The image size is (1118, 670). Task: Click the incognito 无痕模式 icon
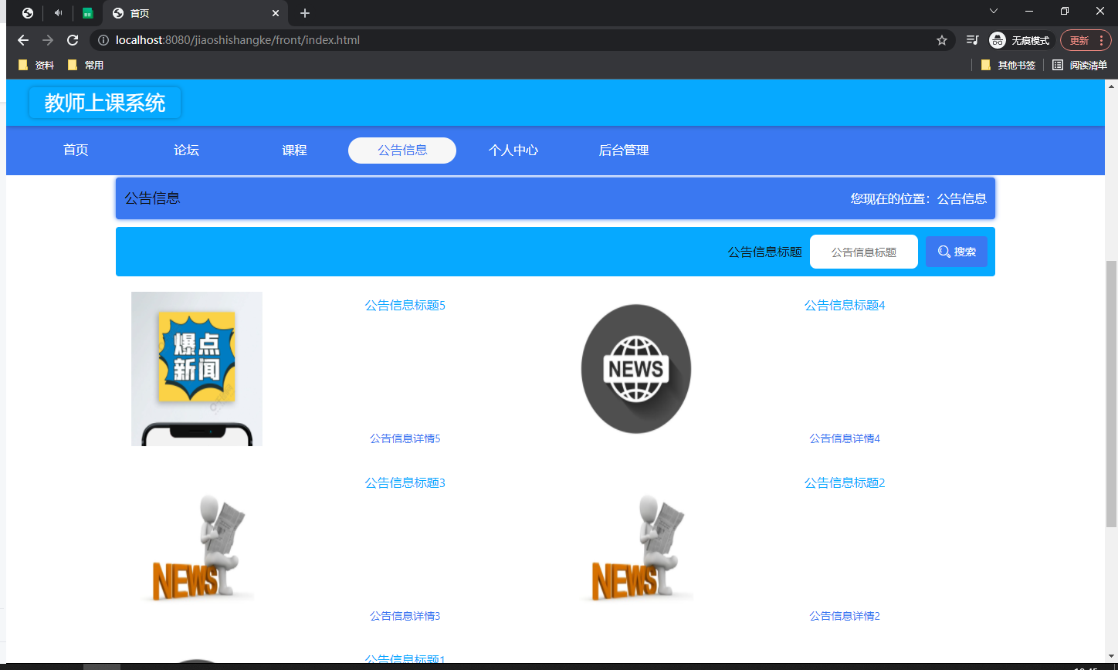[998, 40]
